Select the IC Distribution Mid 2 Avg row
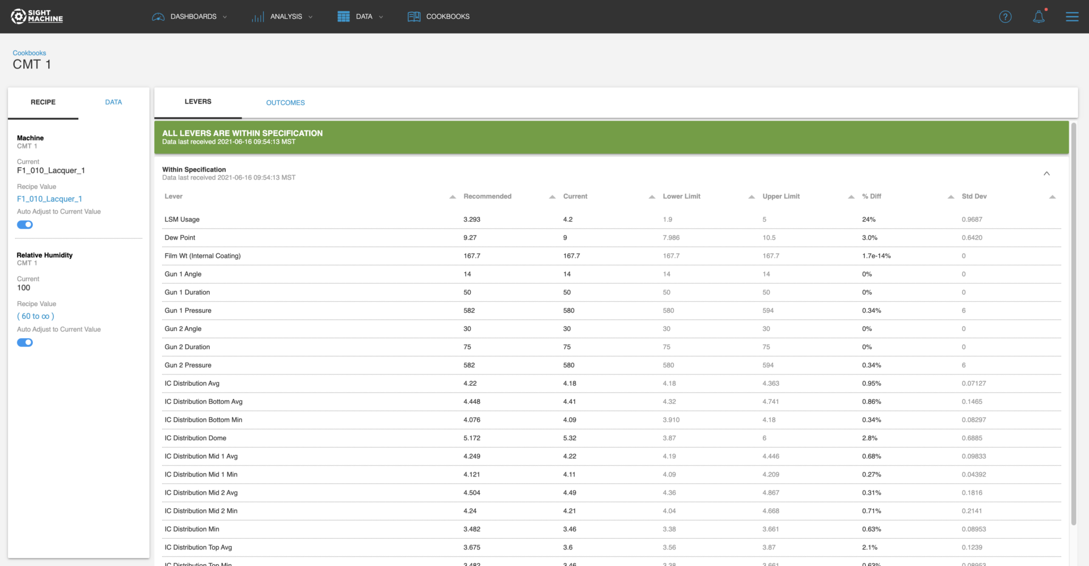 [611, 493]
